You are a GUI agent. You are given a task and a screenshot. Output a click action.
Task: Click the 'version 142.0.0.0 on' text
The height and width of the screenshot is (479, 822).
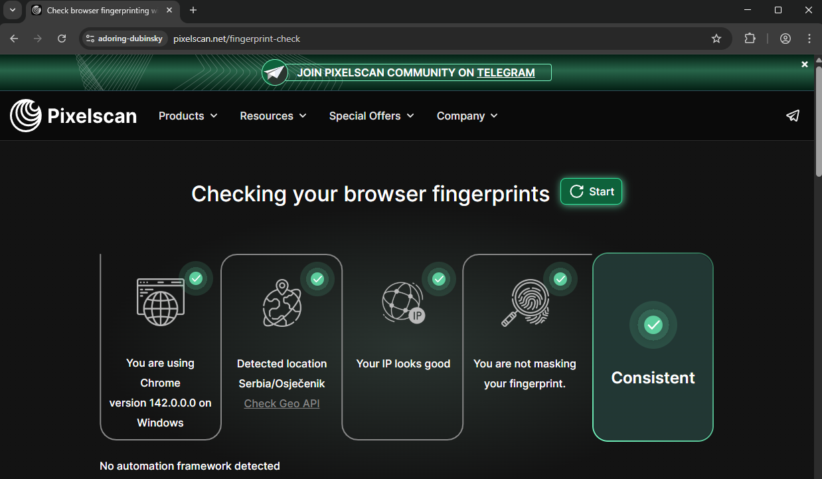coord(161,403)
